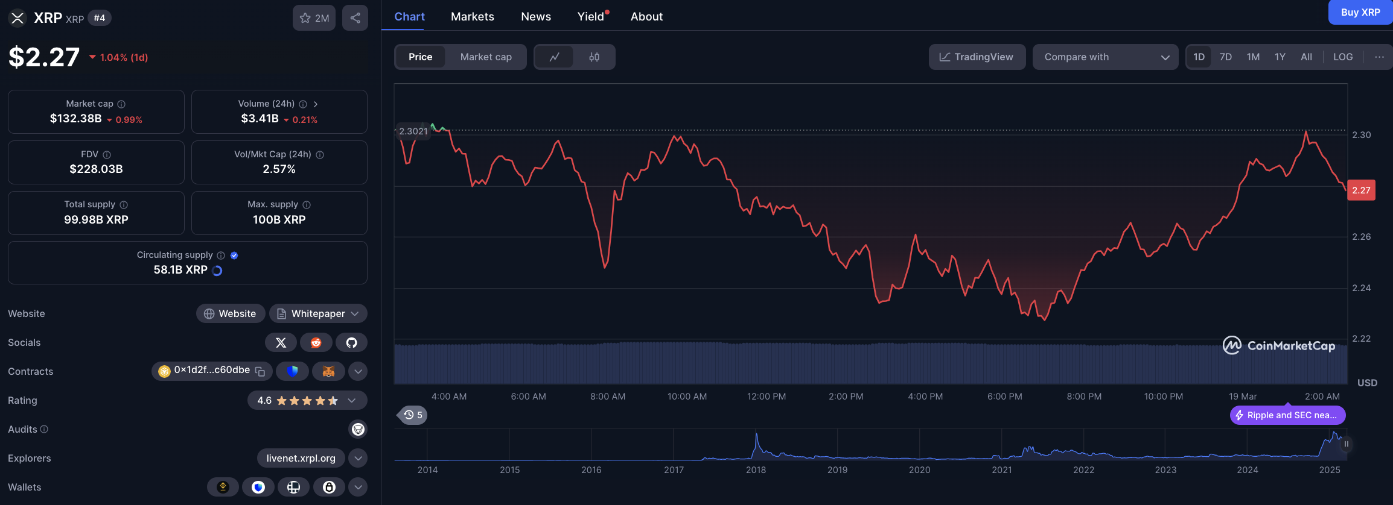Open XRP's Reddit social link

click(316, 342)
